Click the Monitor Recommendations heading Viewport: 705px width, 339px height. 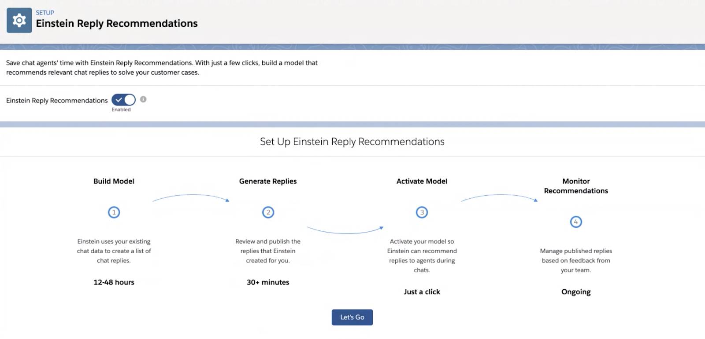click(576, 186)
